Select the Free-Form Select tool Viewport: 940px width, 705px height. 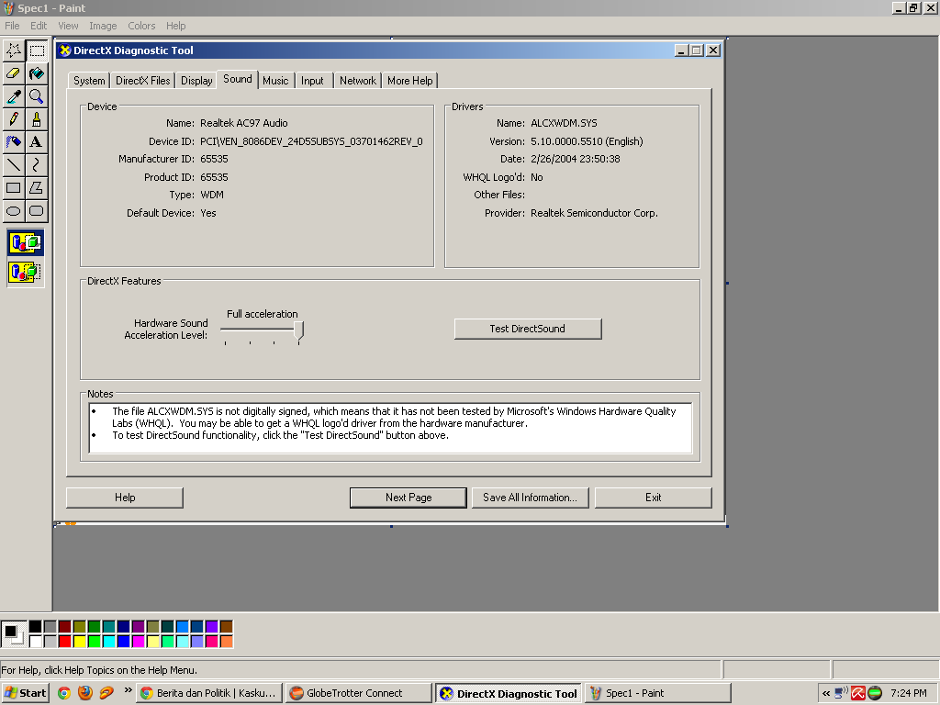[x=13, y=51]
